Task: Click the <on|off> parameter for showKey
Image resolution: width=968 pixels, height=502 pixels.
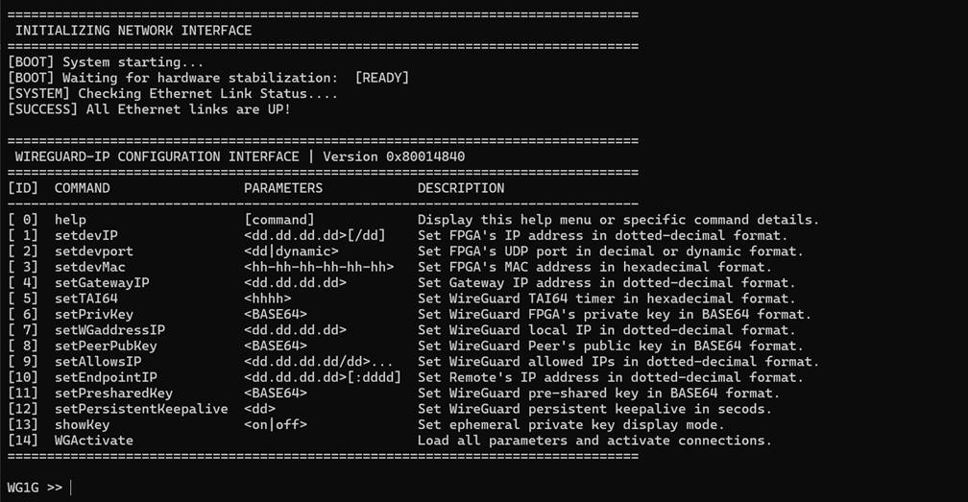Action: click(276, 425)
